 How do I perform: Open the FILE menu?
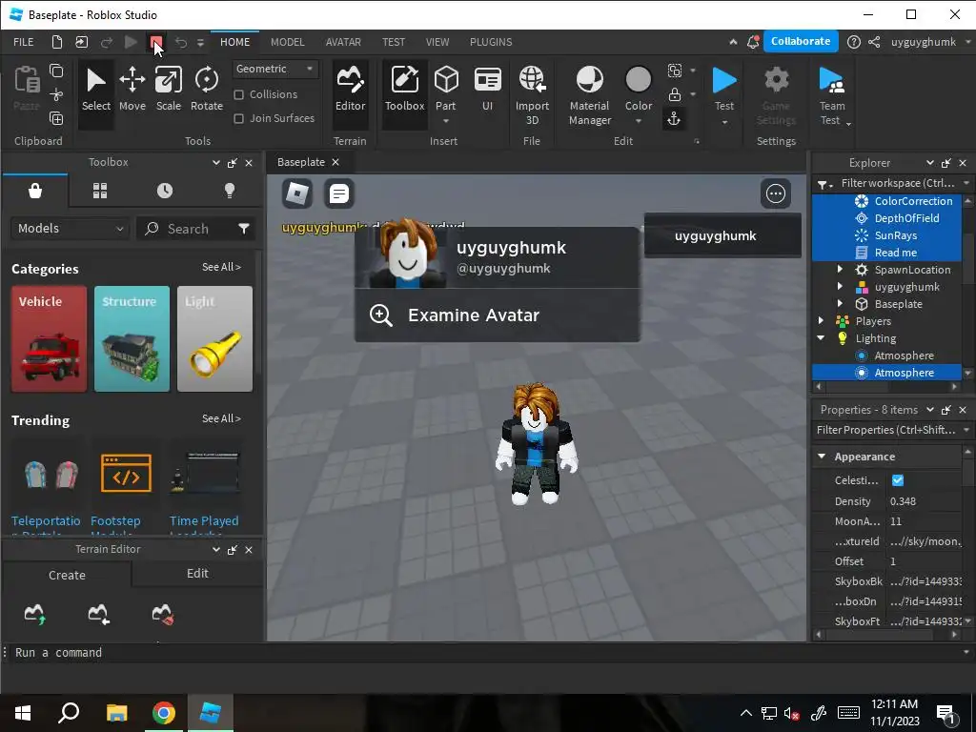(x=24, y=42)
